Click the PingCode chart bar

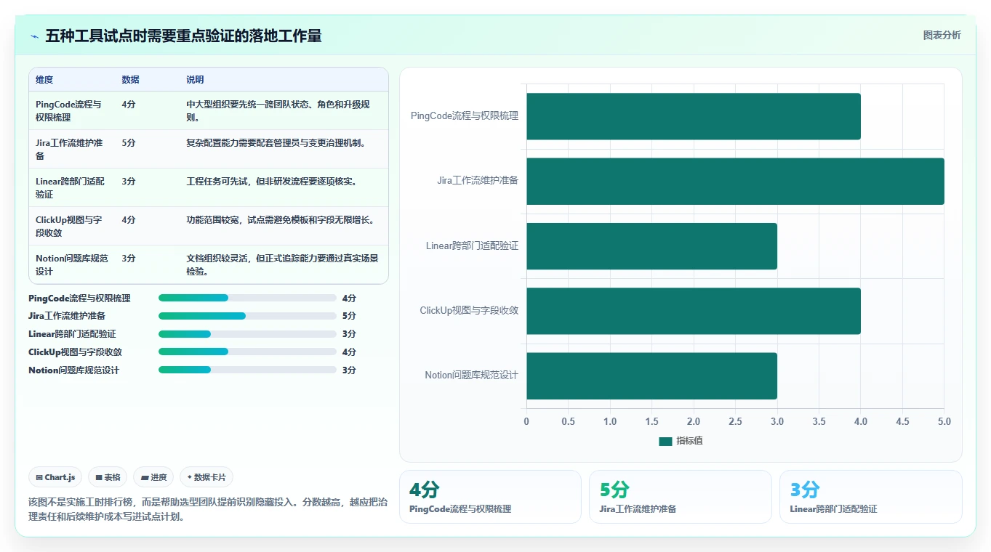coord(694,116)
